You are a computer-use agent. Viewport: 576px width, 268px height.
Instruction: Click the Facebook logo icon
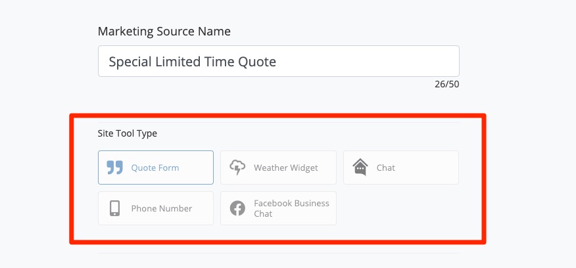[237, 208]
